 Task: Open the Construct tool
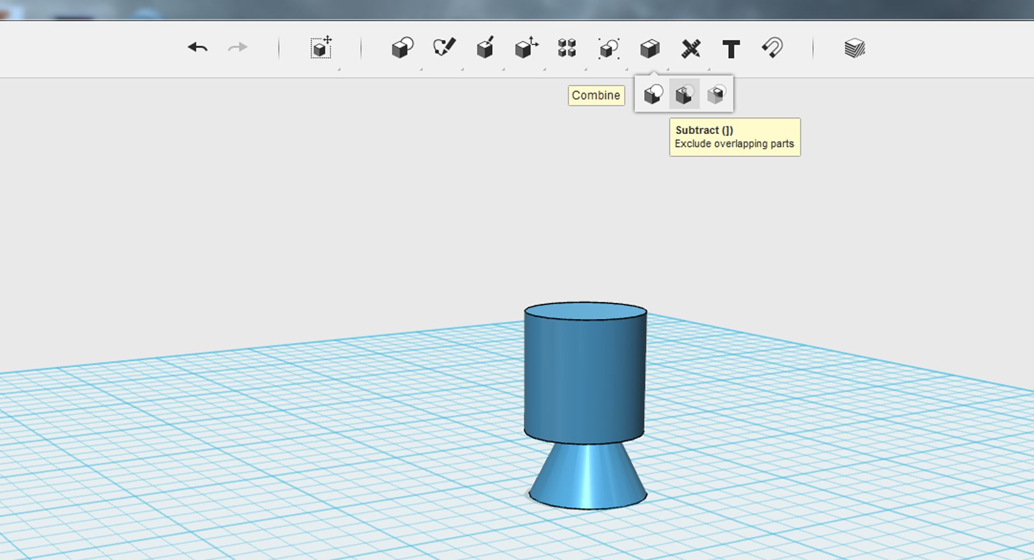(485, 48)
